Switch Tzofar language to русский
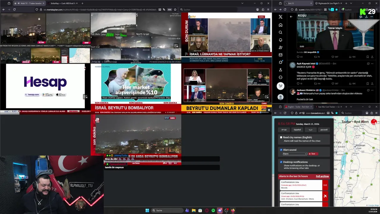This screenshot has height=214, width=380. click(x=324, y=130)
